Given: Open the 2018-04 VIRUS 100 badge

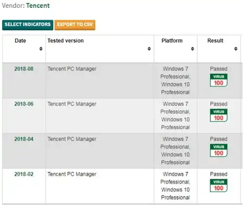Looking at the screenshot, I should [219, 150].
